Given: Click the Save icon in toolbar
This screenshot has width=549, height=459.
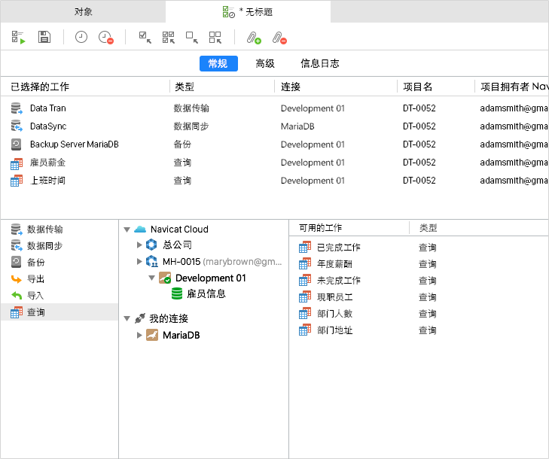Looking at the screenshot, I should click(44, 37).
